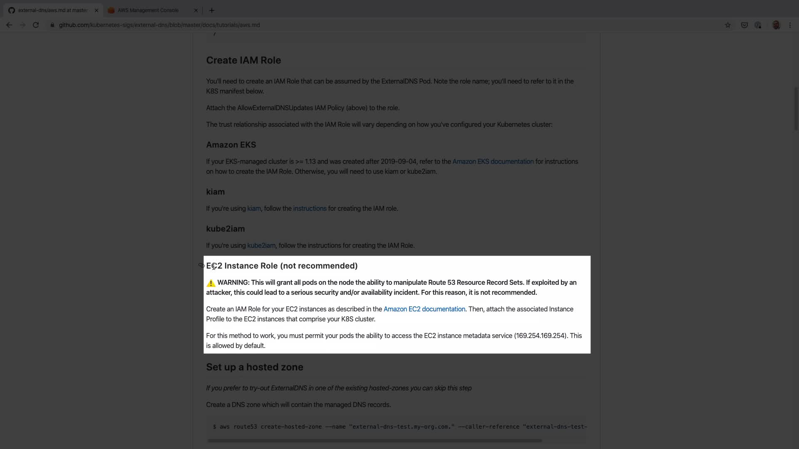Click the user profile avatar

point(776,25)
